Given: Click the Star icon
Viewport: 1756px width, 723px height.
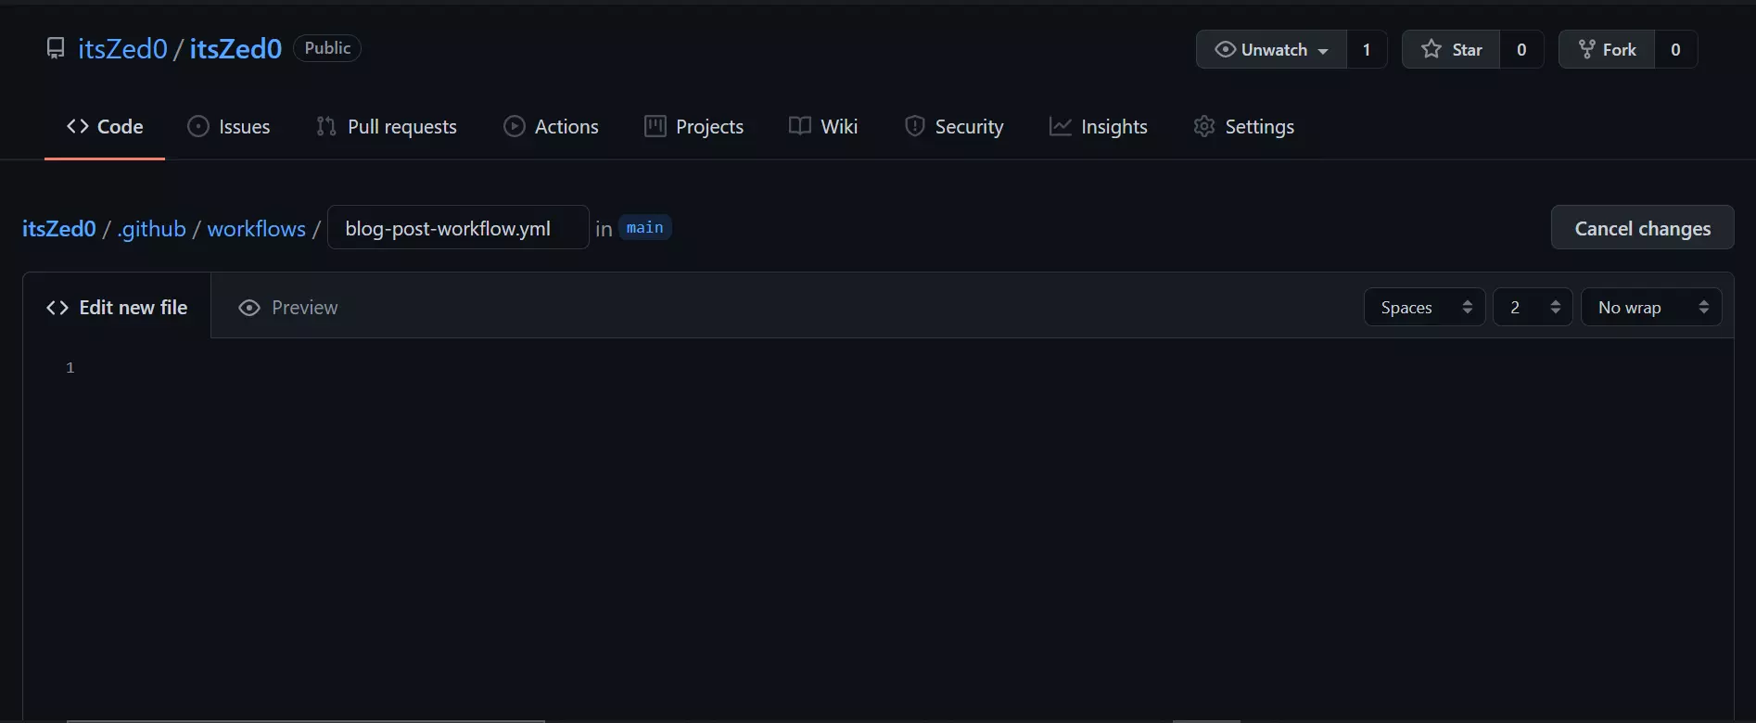Looking at the screenshot, I should tap(1432, 49).
